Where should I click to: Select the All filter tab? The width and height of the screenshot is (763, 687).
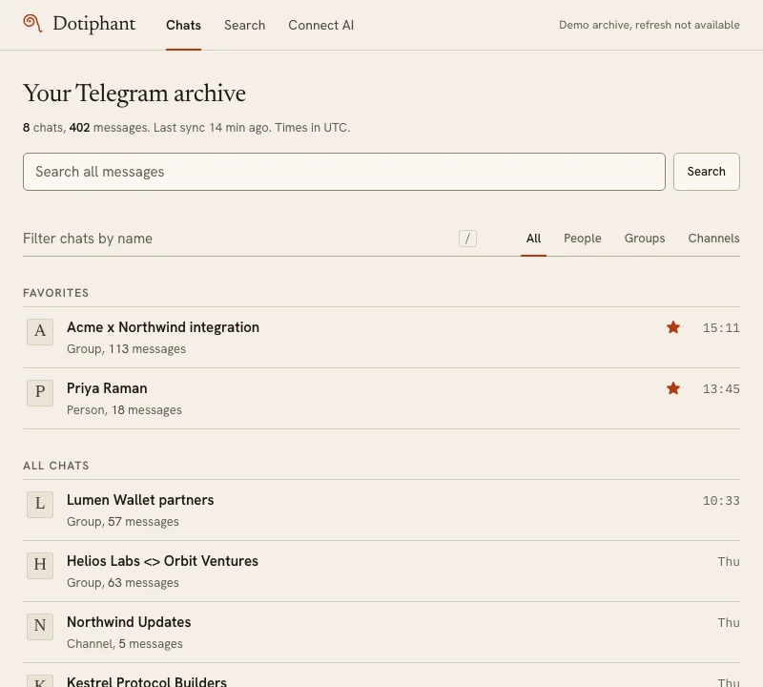click(x=533, y=239)
